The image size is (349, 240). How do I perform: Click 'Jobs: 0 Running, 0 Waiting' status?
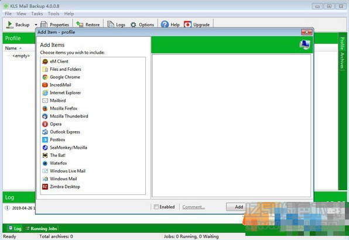(191, 236)
